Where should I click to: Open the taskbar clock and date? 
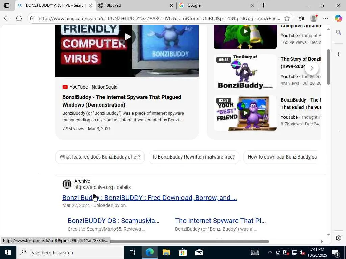(x=317, y=252)
